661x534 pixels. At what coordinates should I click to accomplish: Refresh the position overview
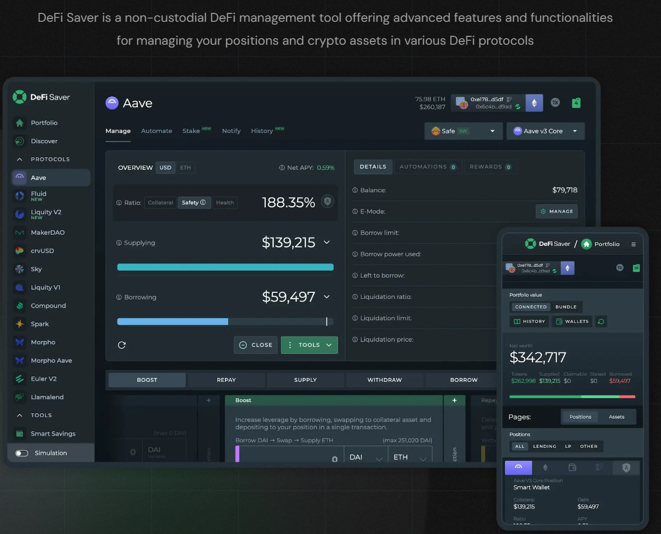pyautogui.click(x=122, y=345)
